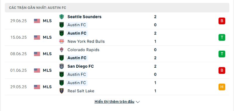Viewport: 234px width, 111px height.
Task: Click the Real Salt Lake crest
Action: click(61, 91)
